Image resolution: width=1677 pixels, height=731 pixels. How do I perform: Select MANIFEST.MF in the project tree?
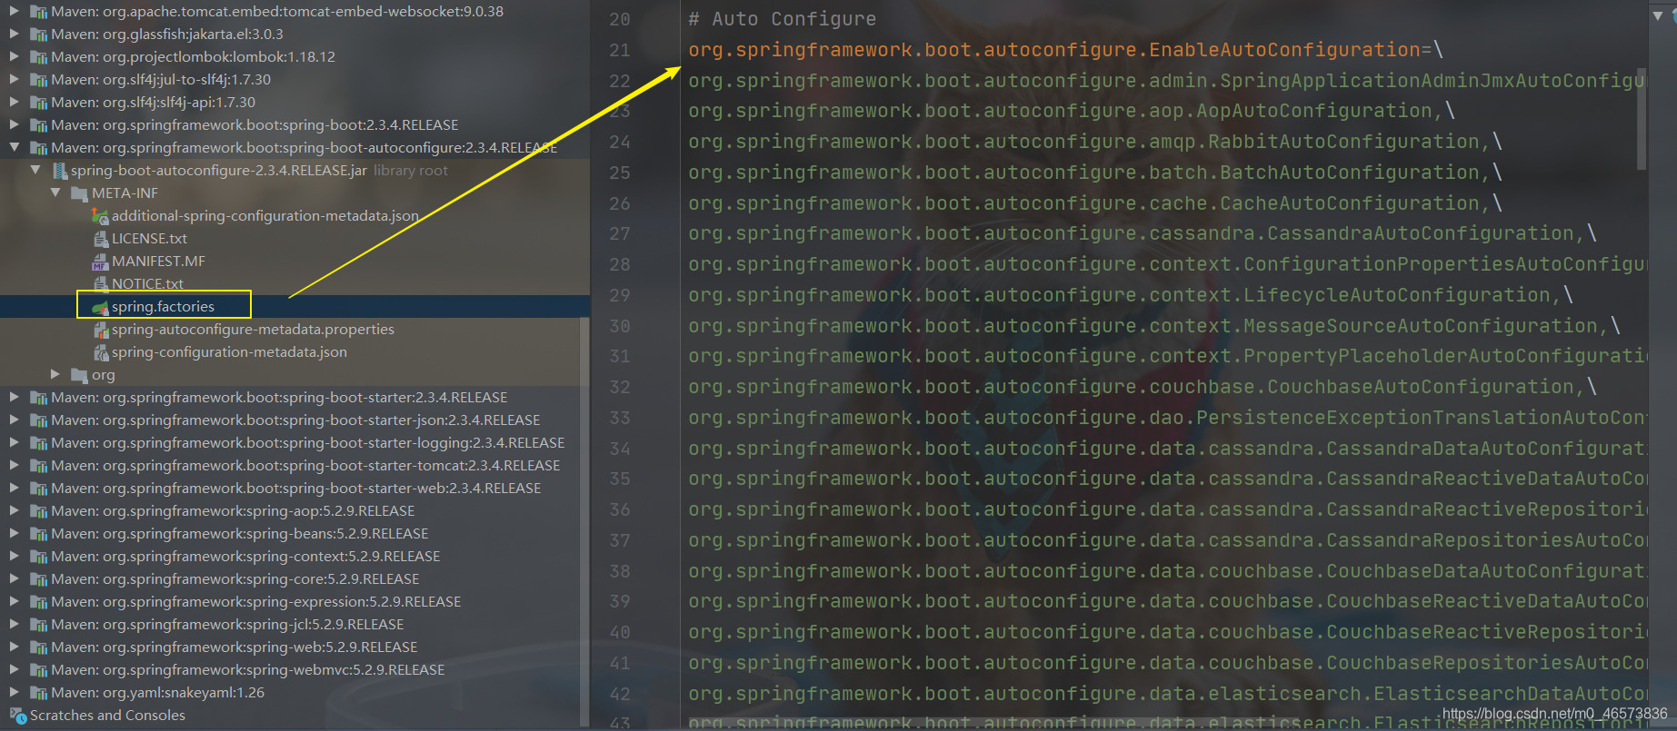pyautogui.click(x=158, y=261)
